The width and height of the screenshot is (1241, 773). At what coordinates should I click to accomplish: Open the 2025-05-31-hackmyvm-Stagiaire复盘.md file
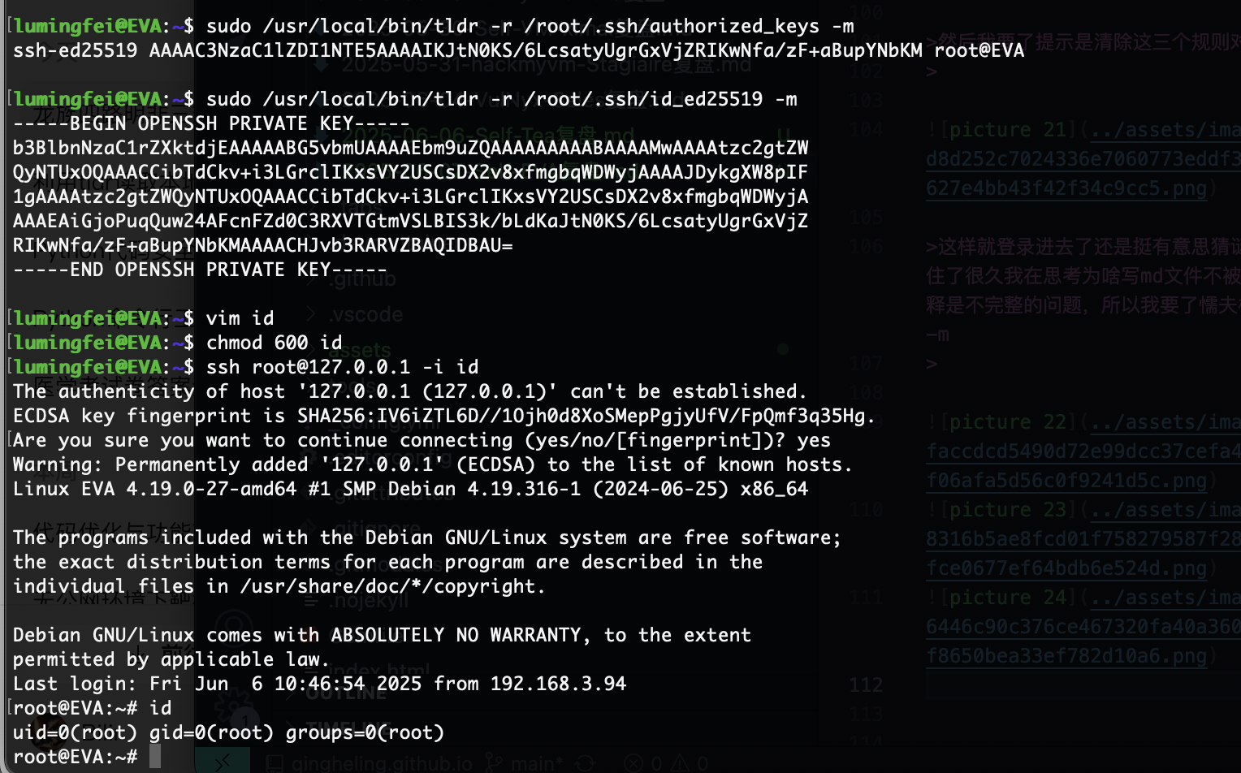pos(547,64)
